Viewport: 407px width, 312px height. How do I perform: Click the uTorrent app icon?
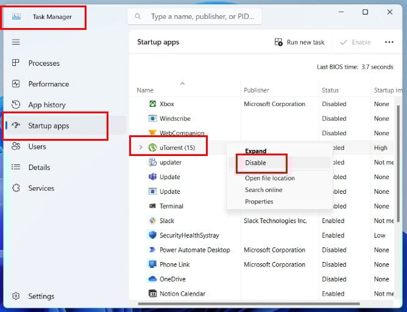tap(152, 147)
